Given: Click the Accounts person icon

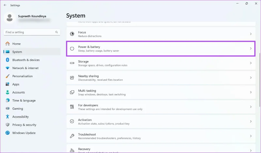Looking at the screenshot, I should pyautogui.click(x=8, y=92).
